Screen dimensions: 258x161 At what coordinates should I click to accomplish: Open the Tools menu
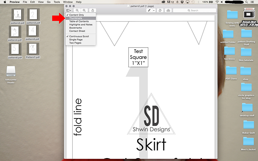(x=57, y=2)
